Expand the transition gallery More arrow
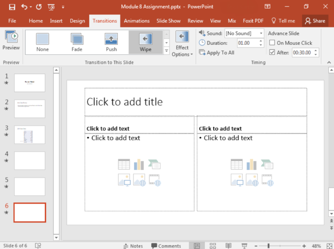The width and height of the screenshot is (334, 249). [167, 51]
